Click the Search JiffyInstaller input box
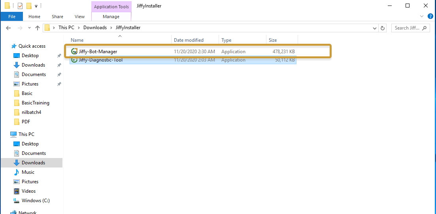 click(407, 28)
